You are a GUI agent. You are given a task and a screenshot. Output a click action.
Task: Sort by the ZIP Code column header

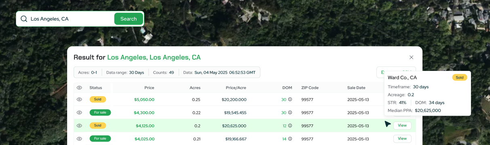[310, 87]
